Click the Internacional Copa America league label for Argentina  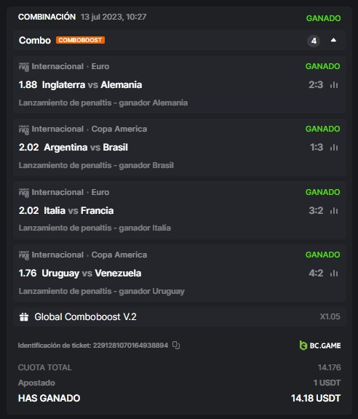[89, 129]
